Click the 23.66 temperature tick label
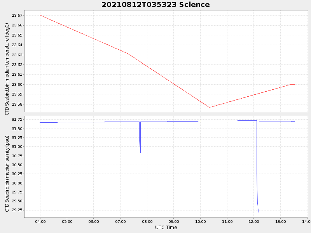This screenshot has width=311, height=233. click(17, 25)
